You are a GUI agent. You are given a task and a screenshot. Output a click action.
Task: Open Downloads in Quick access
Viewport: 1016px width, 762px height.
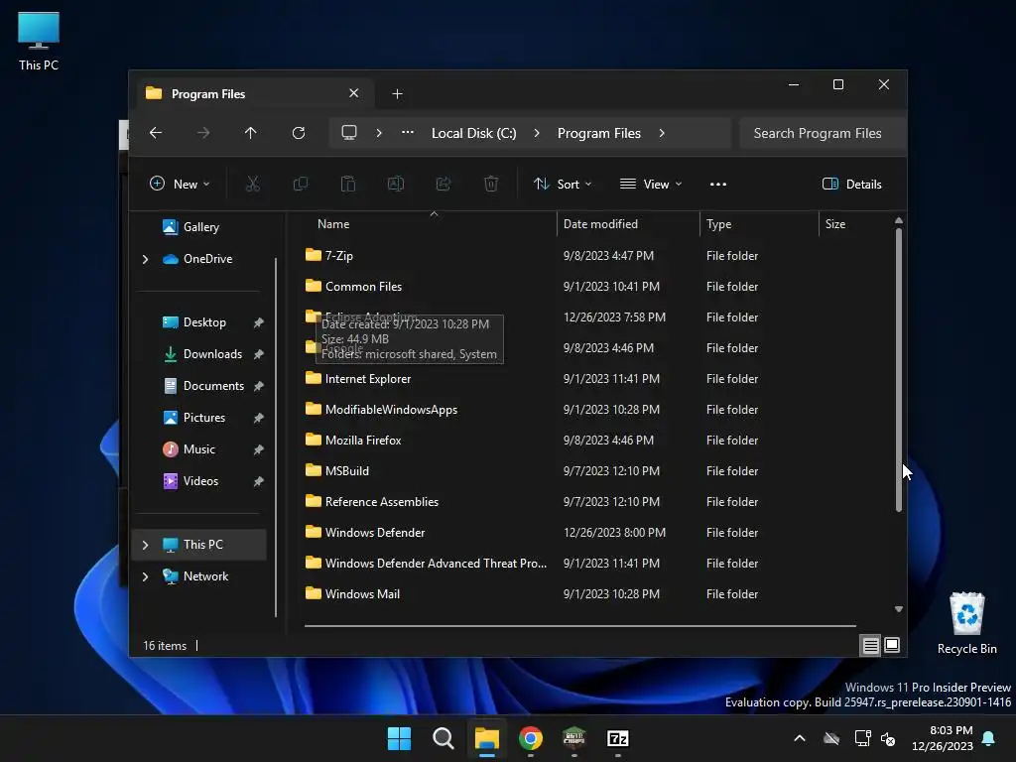tap(212, 354)
